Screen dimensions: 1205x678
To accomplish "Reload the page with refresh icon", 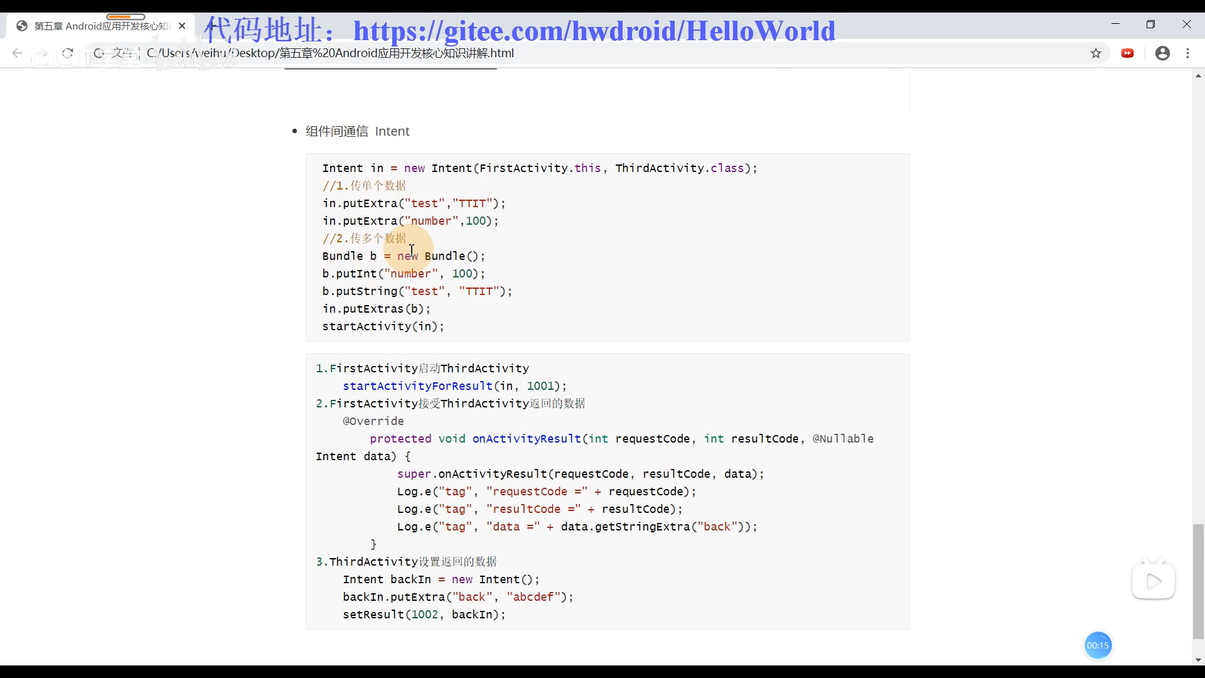I will [68, 53].
